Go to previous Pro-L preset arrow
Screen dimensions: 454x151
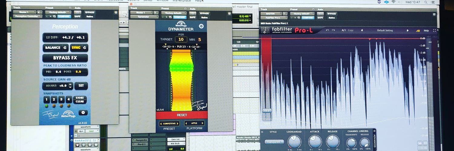click(x=362, y=30)
